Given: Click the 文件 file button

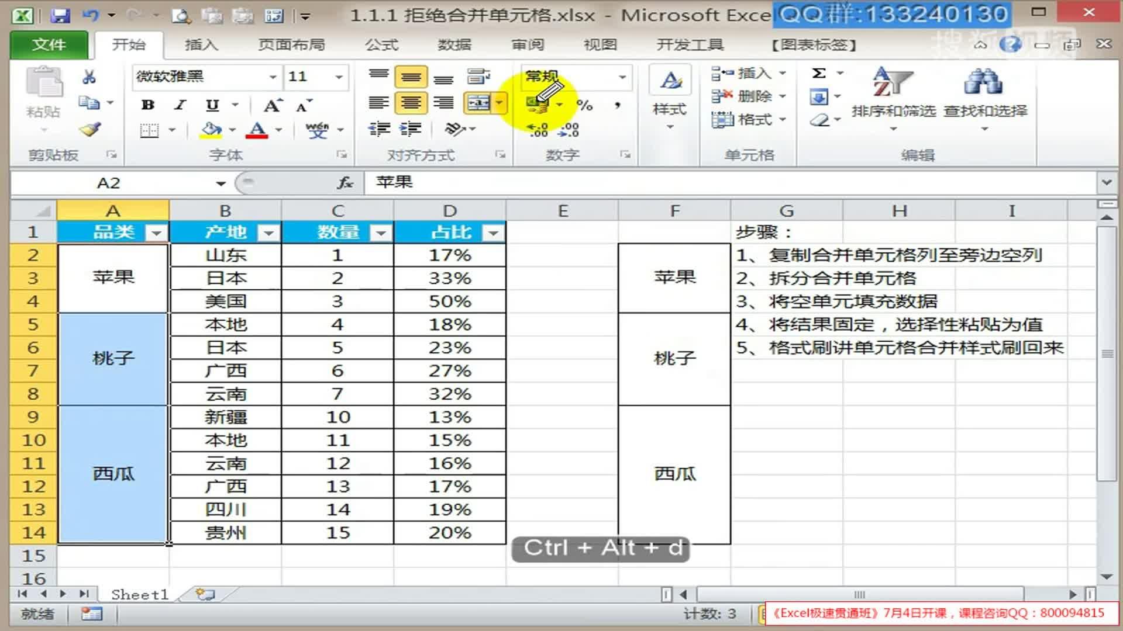Looking at the screenshot, I should point(49,44).
